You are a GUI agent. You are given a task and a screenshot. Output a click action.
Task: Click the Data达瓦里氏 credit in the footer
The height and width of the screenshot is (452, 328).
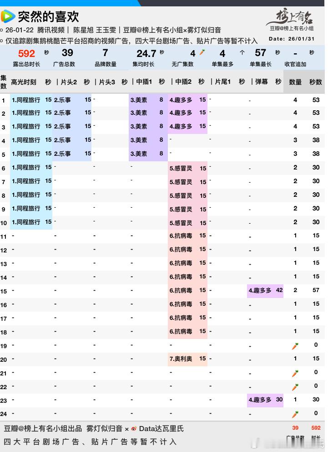pyautogui.click(x=161, y=429)
